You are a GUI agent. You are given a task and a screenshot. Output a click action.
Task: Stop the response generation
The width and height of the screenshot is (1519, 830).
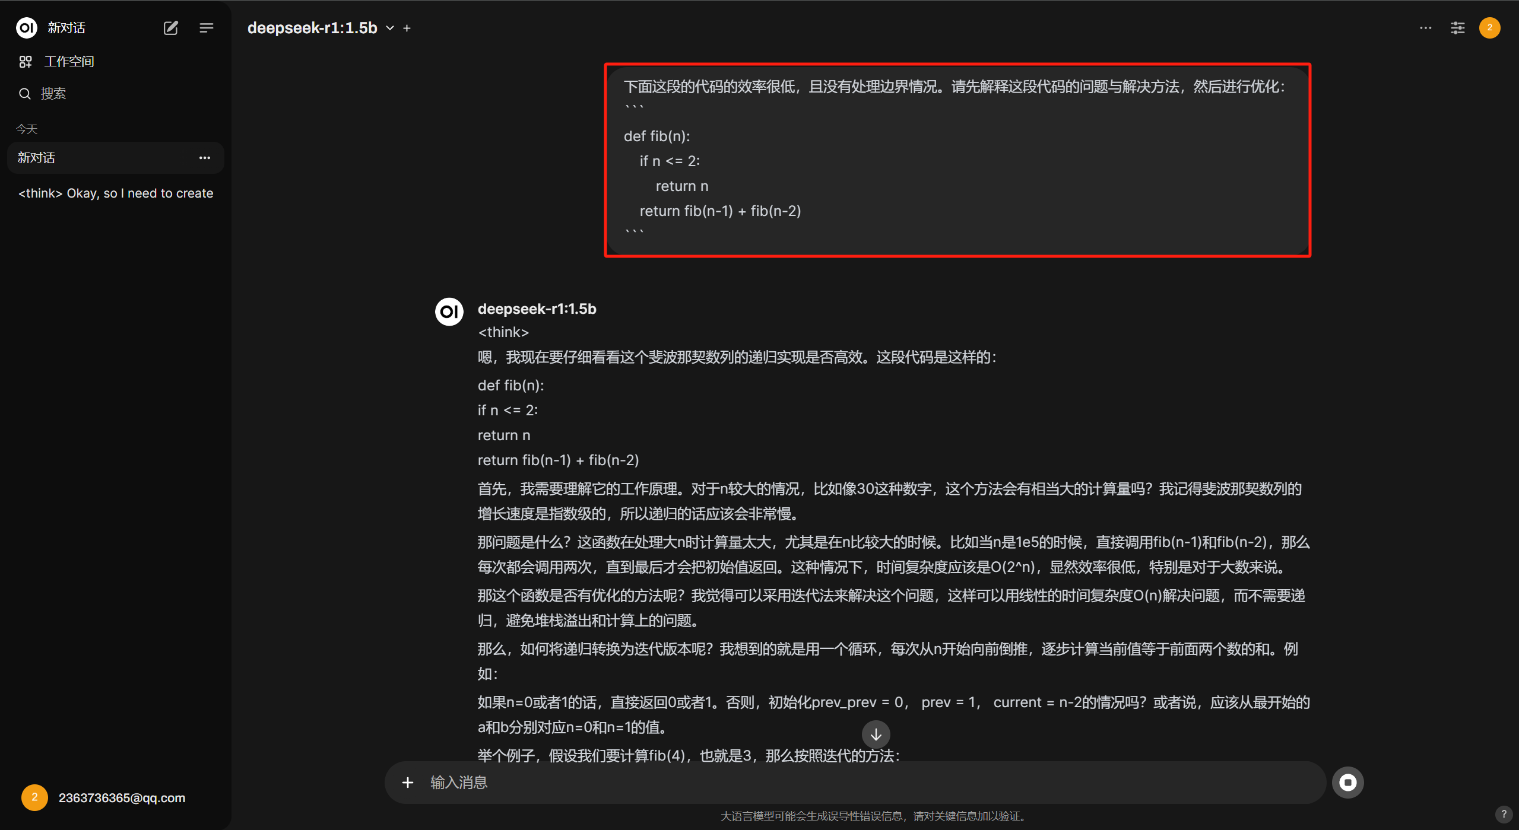click(1348, 783)
